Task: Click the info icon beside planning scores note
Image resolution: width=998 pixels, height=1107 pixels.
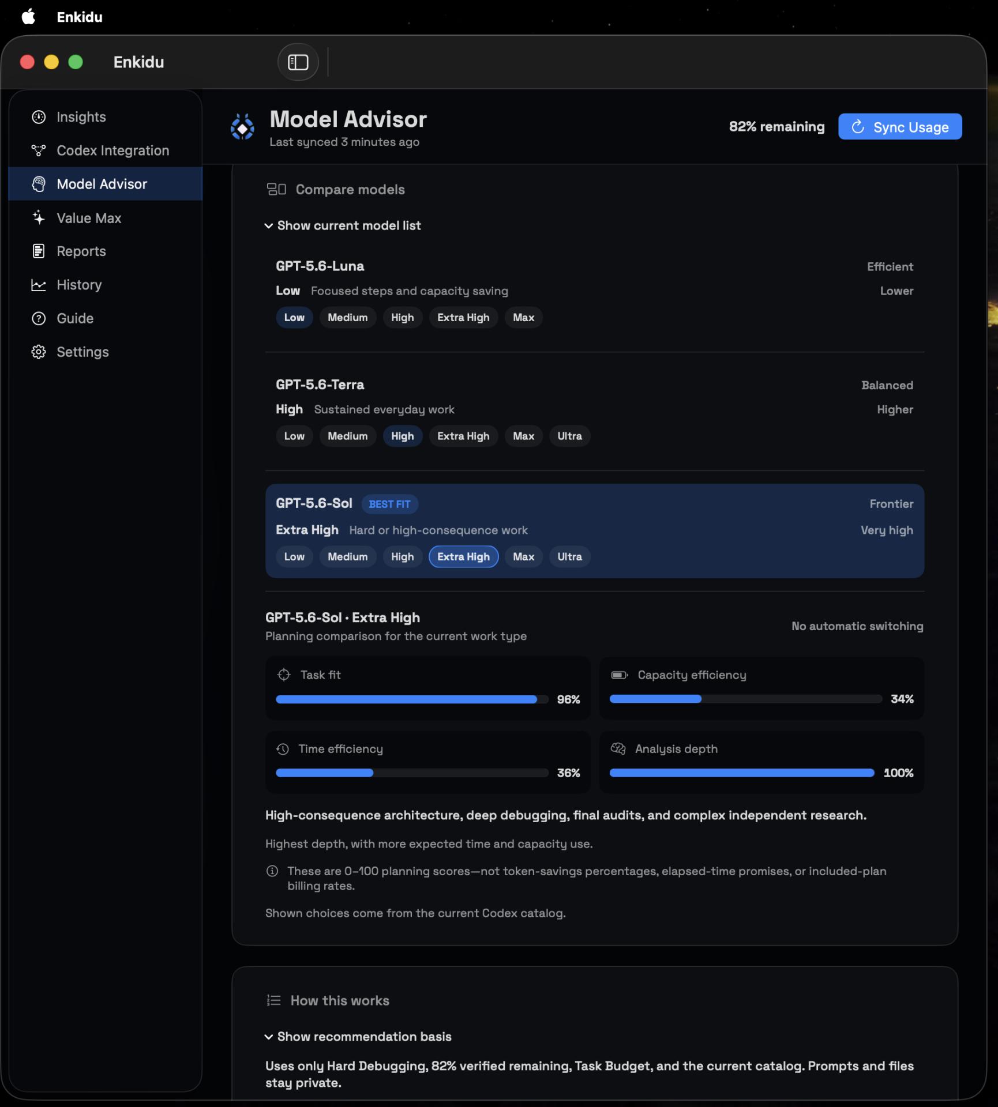Action: point(272,871)
